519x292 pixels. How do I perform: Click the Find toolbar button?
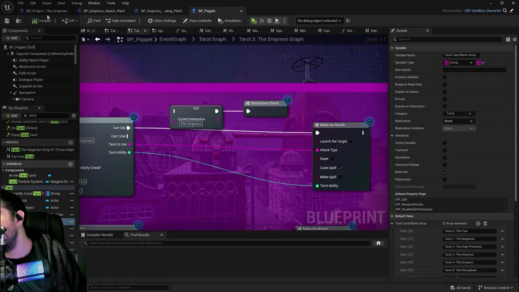[x=94, y=21]
